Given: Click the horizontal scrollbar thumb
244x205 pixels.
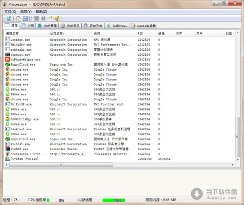Looking at the screenshot, I should (61, 165).
